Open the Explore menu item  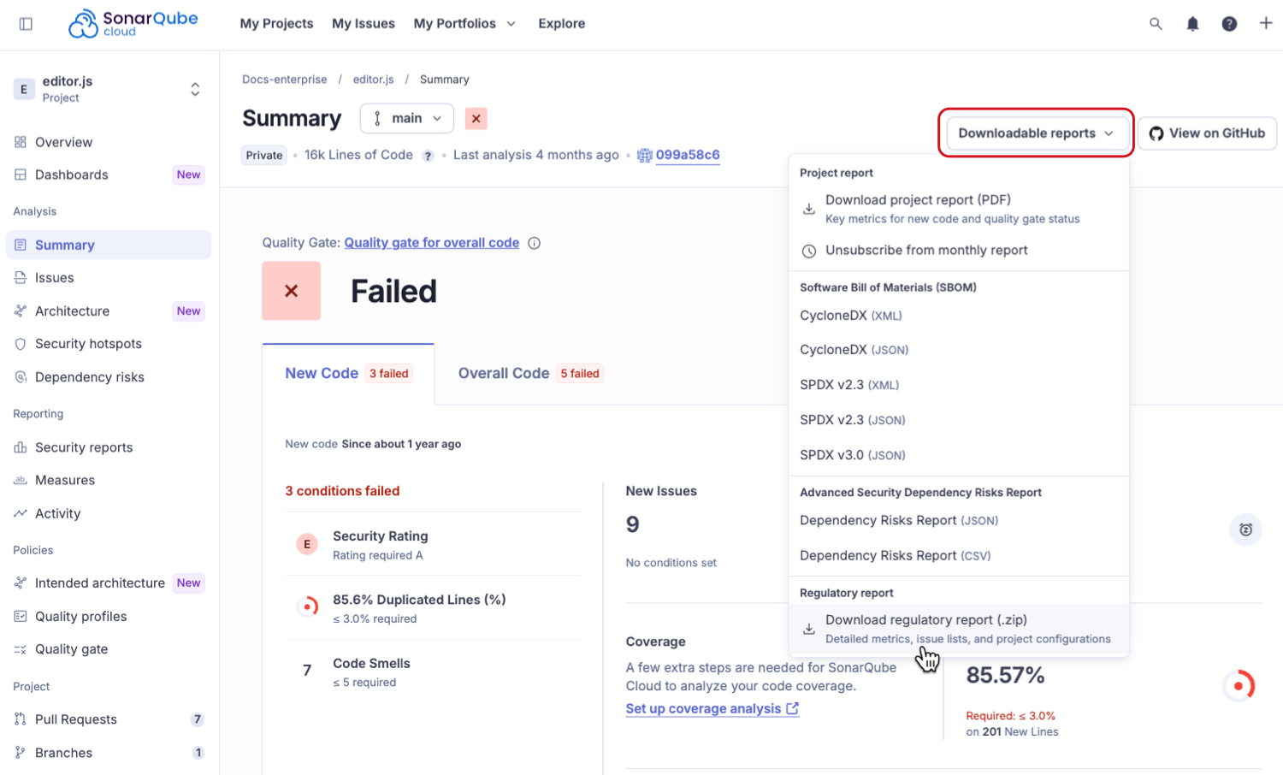coord(562,24)
